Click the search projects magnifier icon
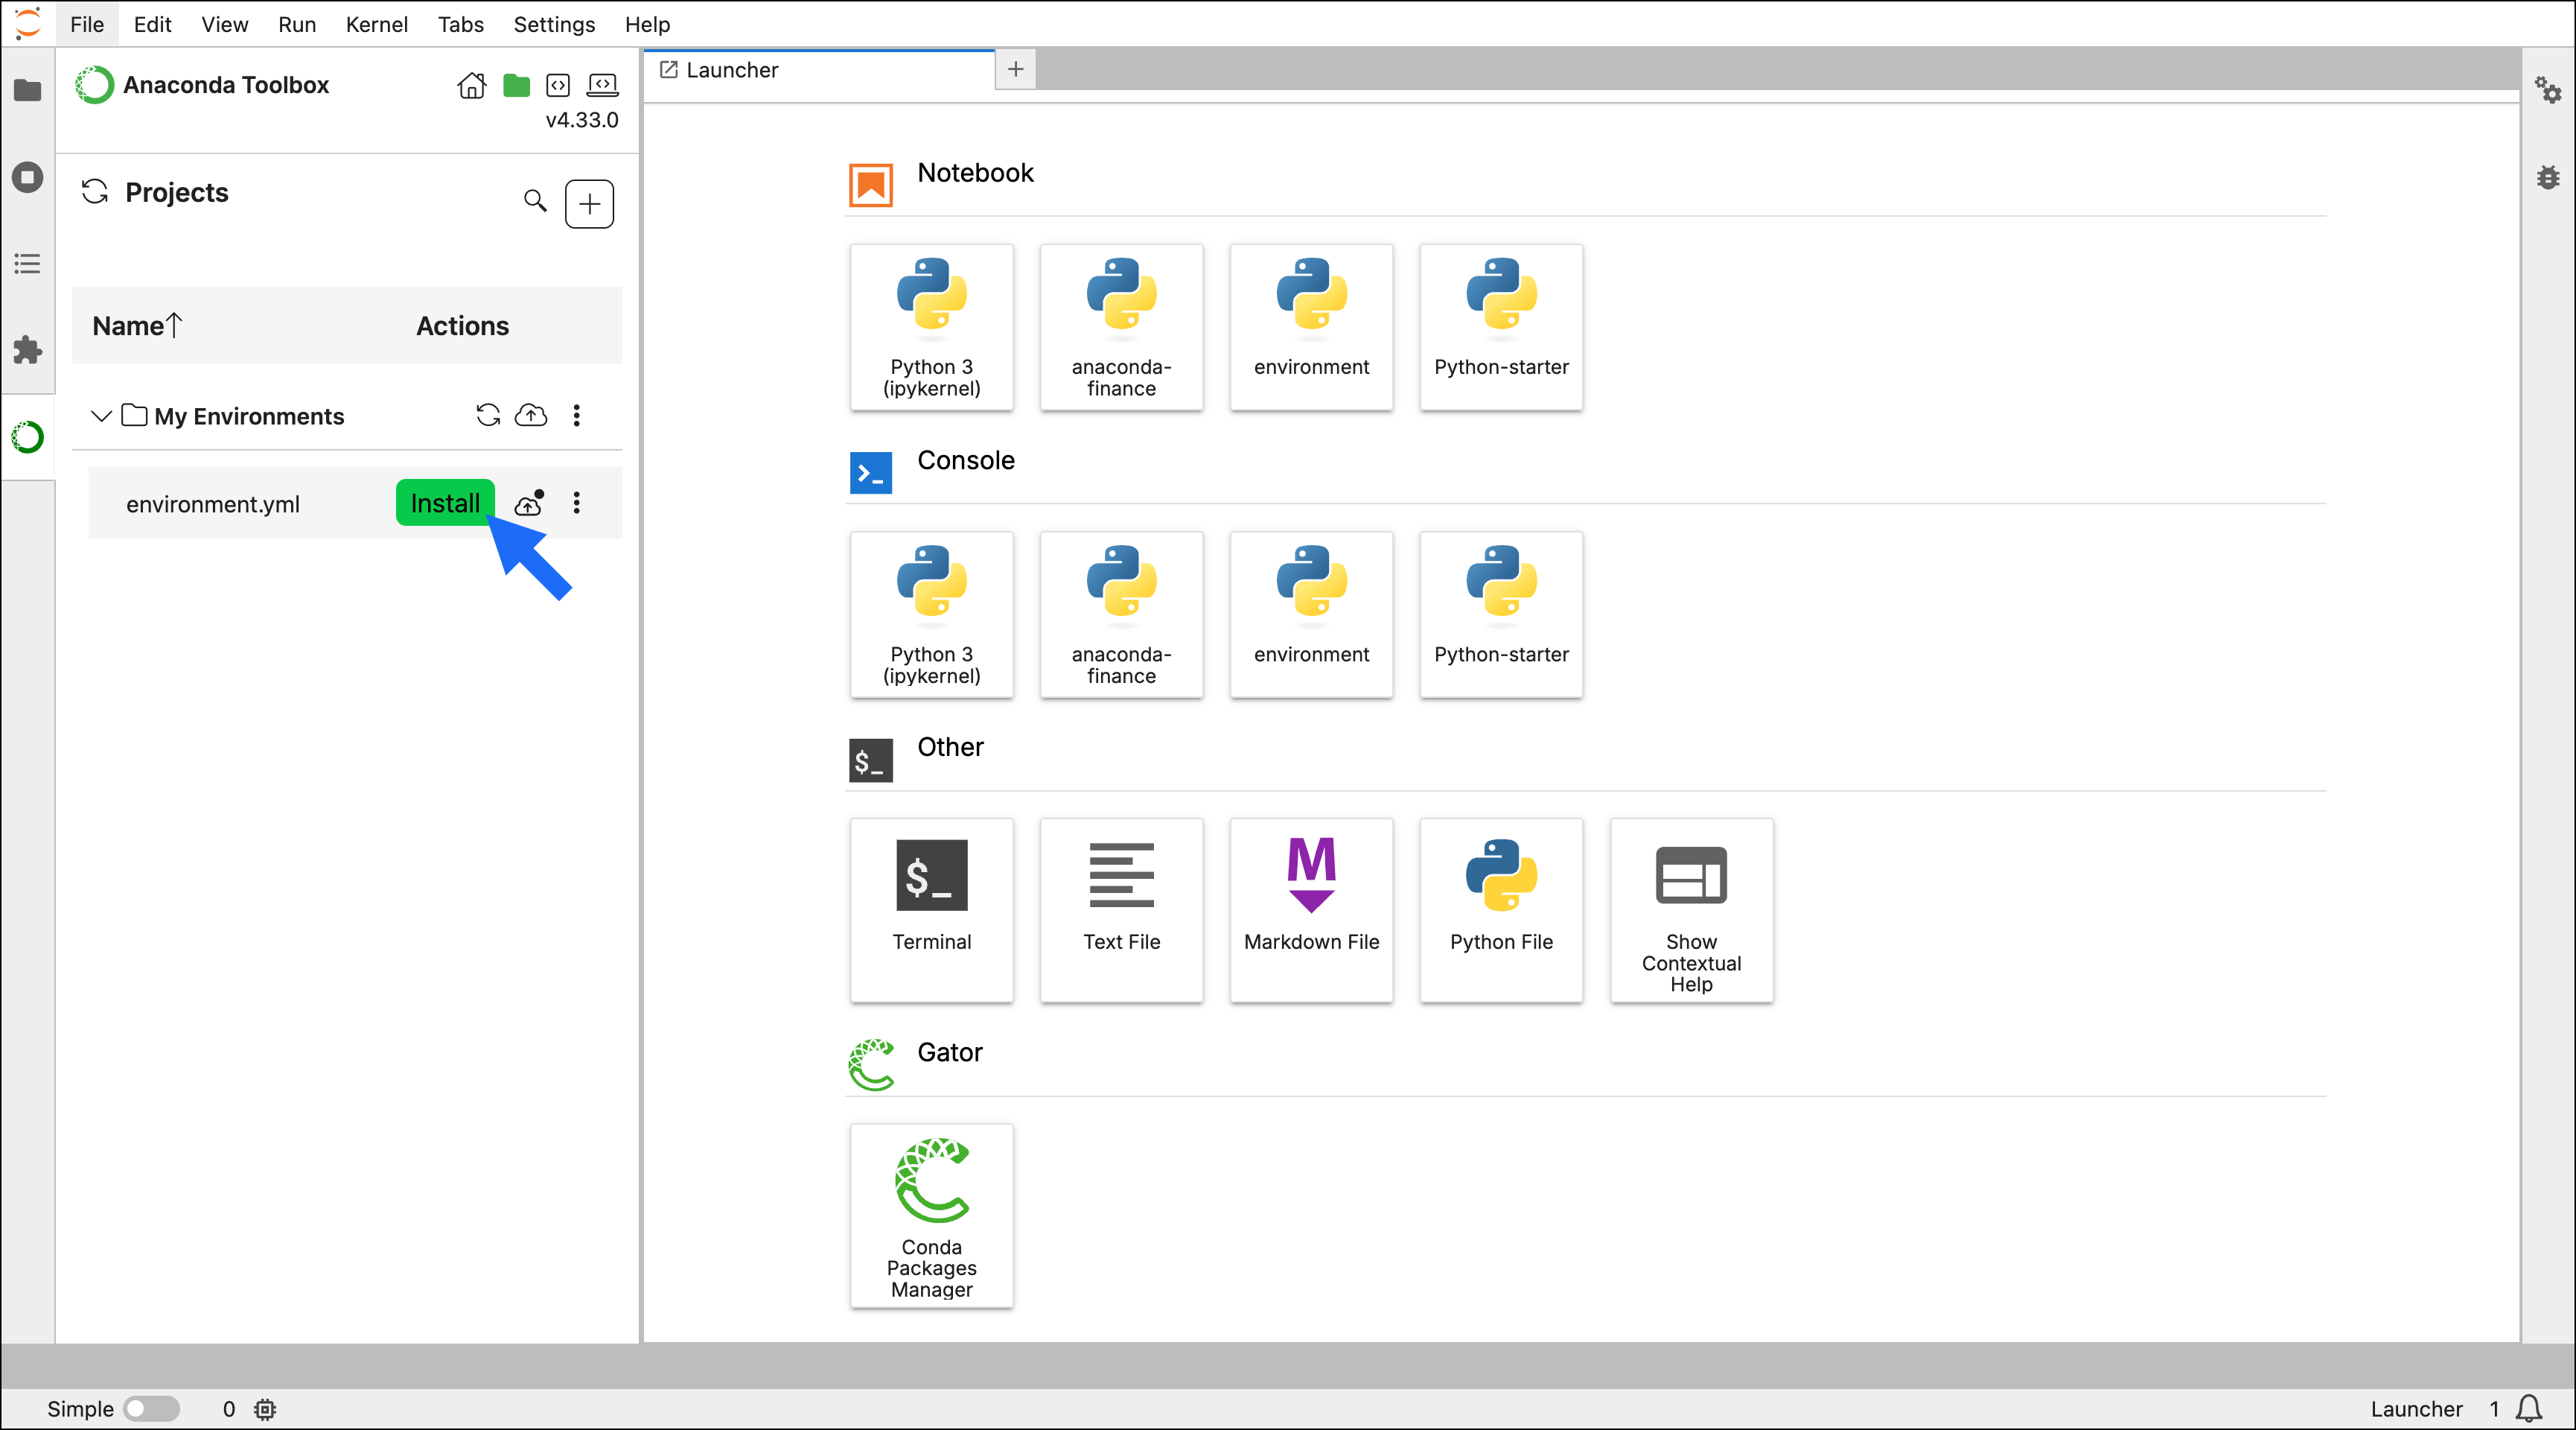 [535, 201]
